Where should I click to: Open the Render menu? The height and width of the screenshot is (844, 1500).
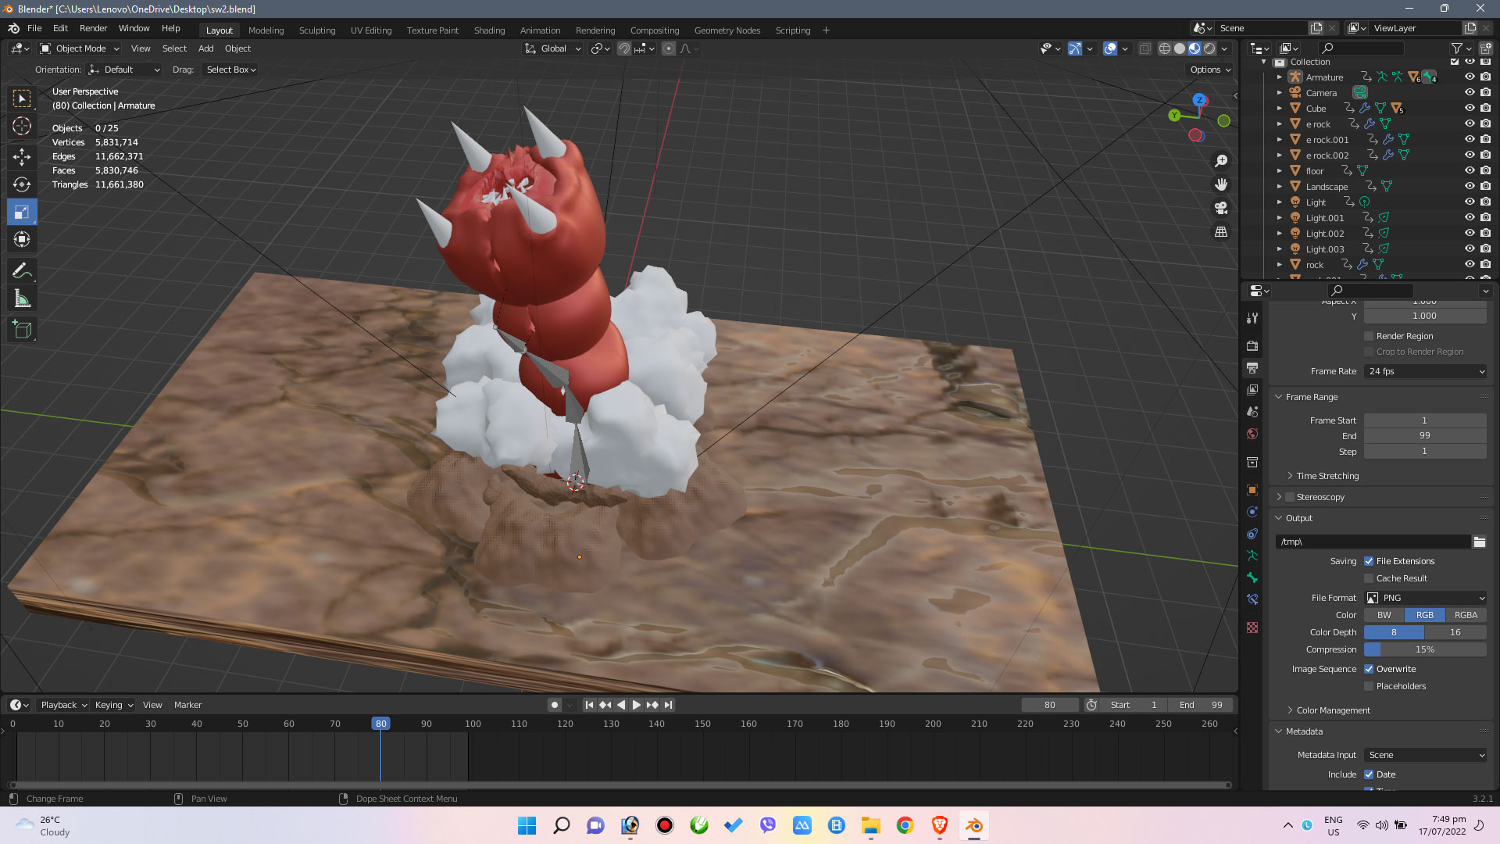click(x=93, y=28)
